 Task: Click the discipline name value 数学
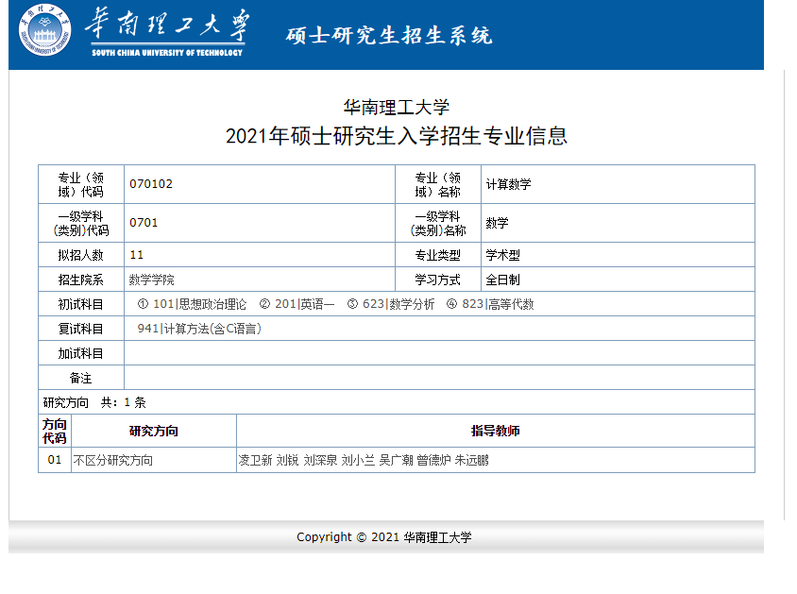pos(497,223)
